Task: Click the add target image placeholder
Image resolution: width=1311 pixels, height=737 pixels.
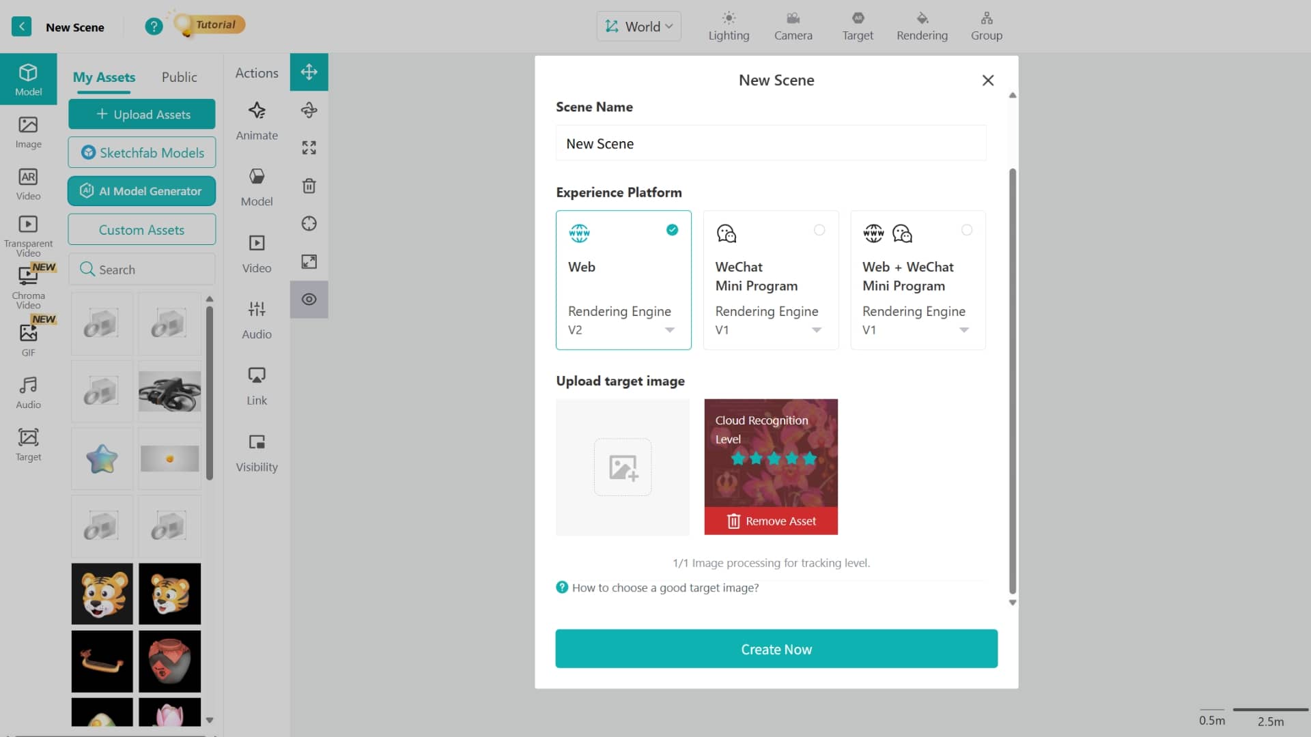Action: click(622, 467)
